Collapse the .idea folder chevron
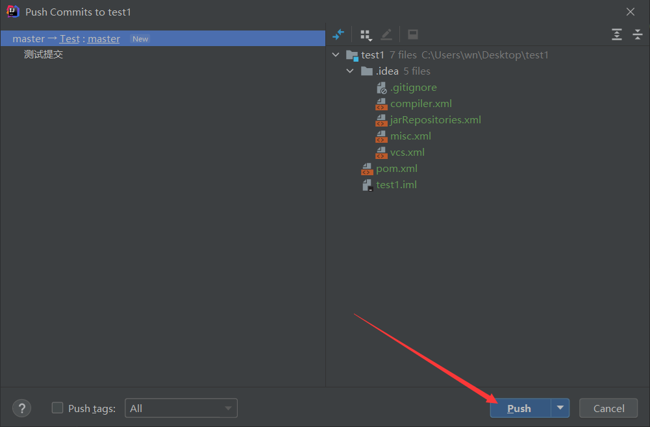 click(350, 71)
